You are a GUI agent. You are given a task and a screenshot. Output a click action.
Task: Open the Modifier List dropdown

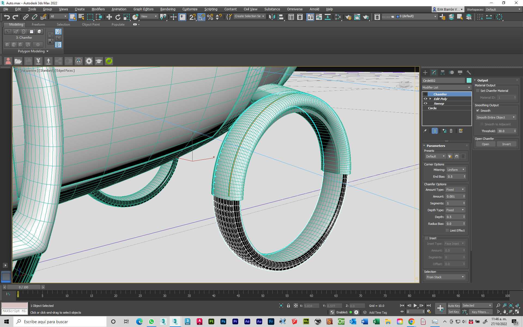(446, 87)
